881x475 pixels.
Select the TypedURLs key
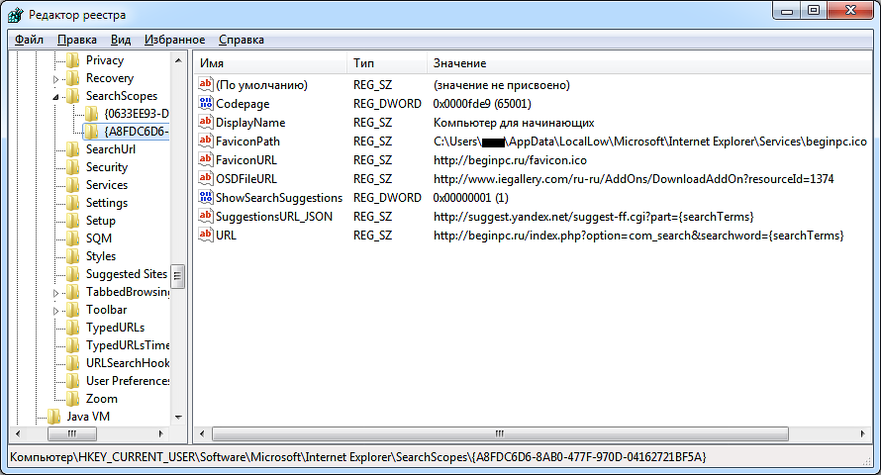(x=115, y=328)
